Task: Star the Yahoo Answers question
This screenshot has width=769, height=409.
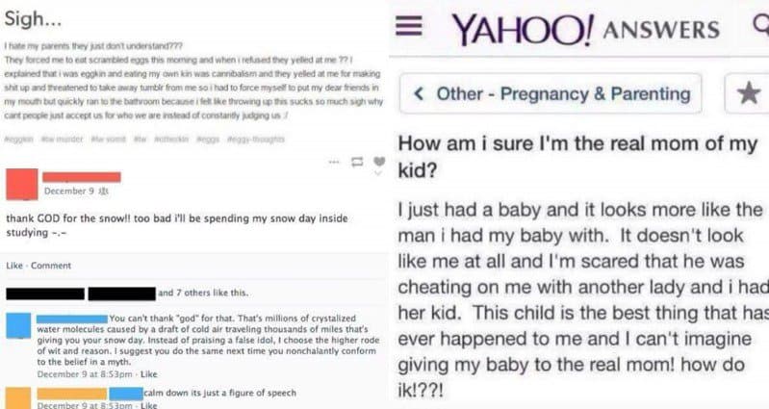Action: pos(748,94)
